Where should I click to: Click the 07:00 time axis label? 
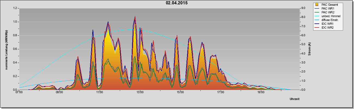click(x=19, y=92)
